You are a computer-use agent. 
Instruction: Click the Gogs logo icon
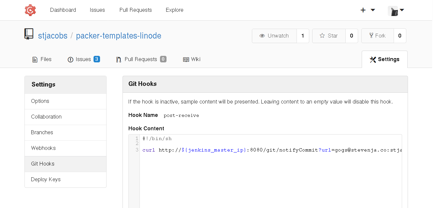30,10
